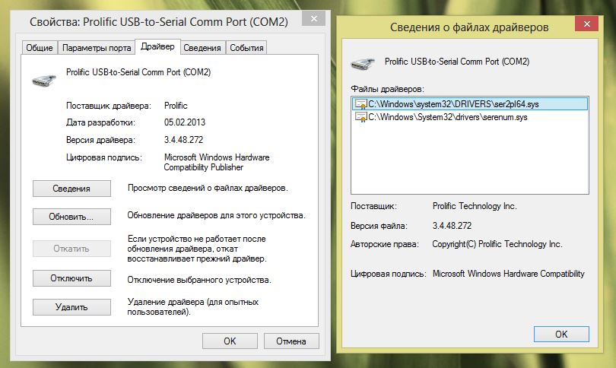Click the Версия файла value 3.4.48.272

click(x=452, y=226)
